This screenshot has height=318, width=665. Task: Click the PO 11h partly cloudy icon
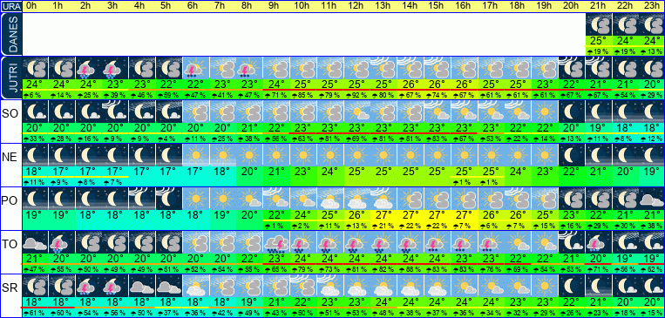[330, 199]
